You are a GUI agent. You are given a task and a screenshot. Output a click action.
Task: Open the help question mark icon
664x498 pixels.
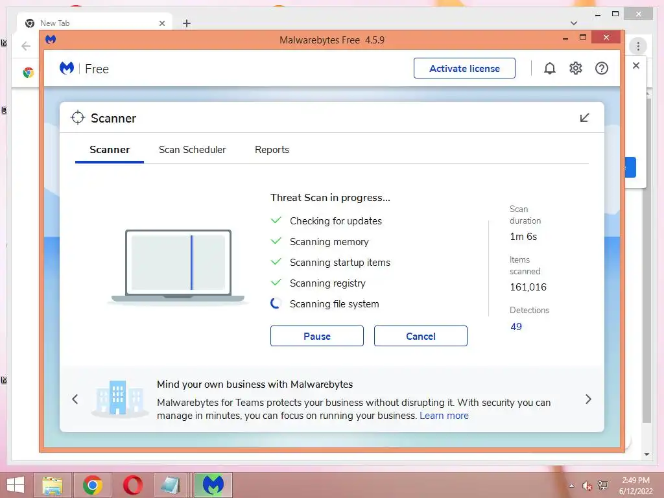pos(601,68)
